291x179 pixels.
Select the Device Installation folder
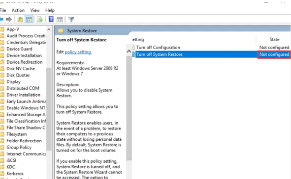[x=24, y=55]
